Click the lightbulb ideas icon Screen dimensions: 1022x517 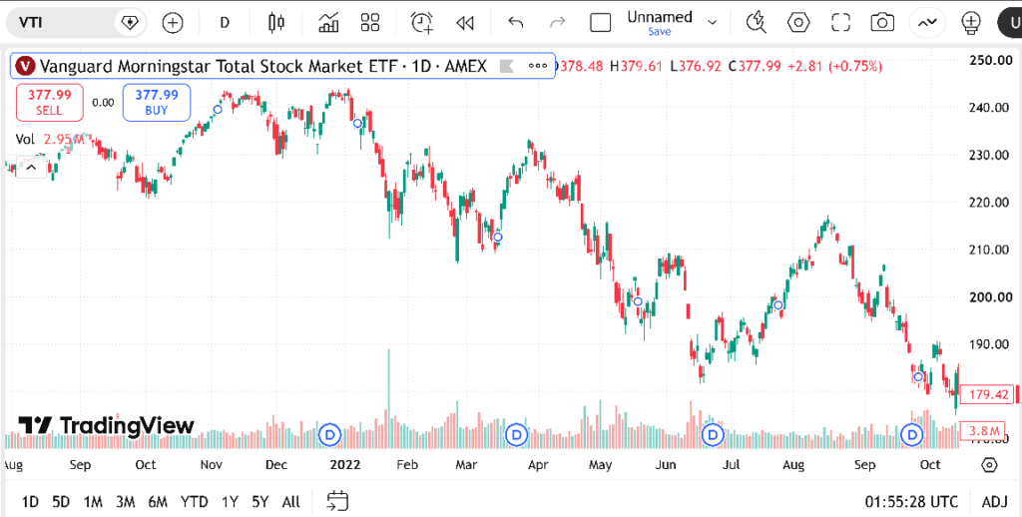tap(971, 23)
